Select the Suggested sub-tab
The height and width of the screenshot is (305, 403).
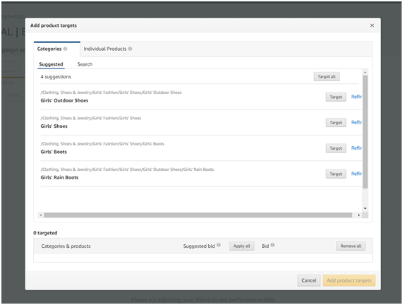(51, 64)
